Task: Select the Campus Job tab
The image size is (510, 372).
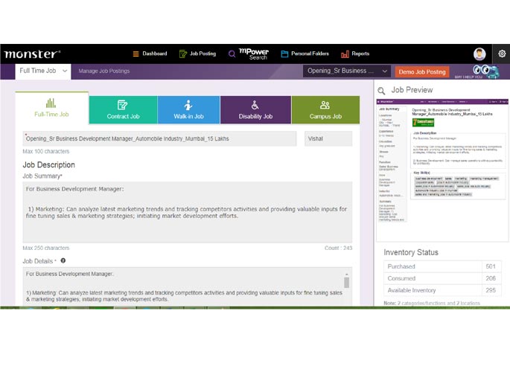Action: [x=325, y=110]
